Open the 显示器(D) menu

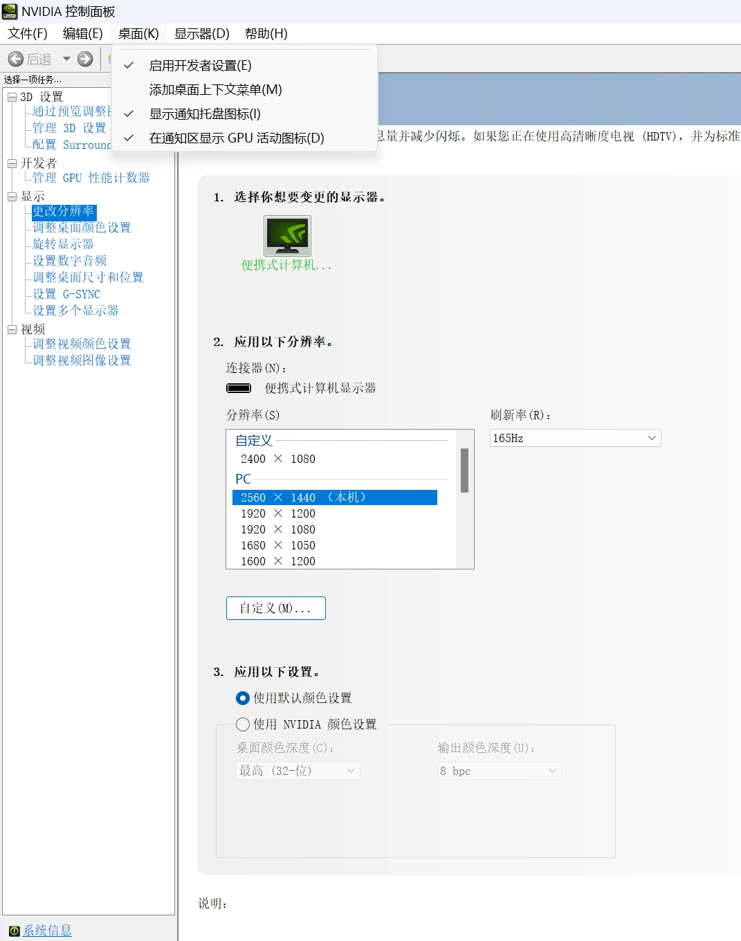(x=202, y=33)
